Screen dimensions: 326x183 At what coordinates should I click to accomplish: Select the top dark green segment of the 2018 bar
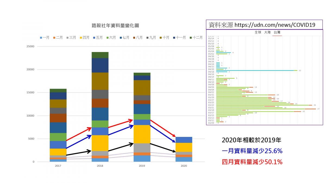pyautogui.click(x=100, y=55)
